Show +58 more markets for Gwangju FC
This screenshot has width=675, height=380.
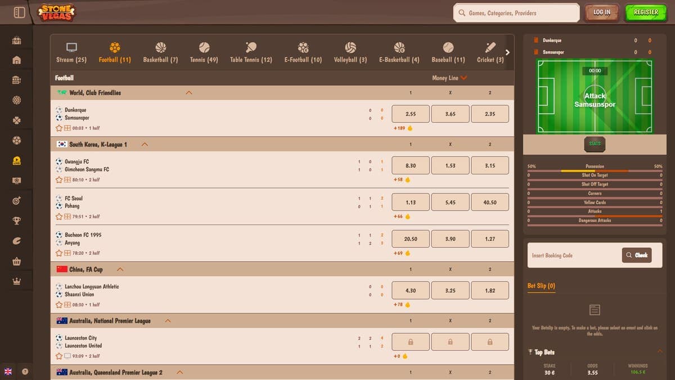tap(402, 180)
